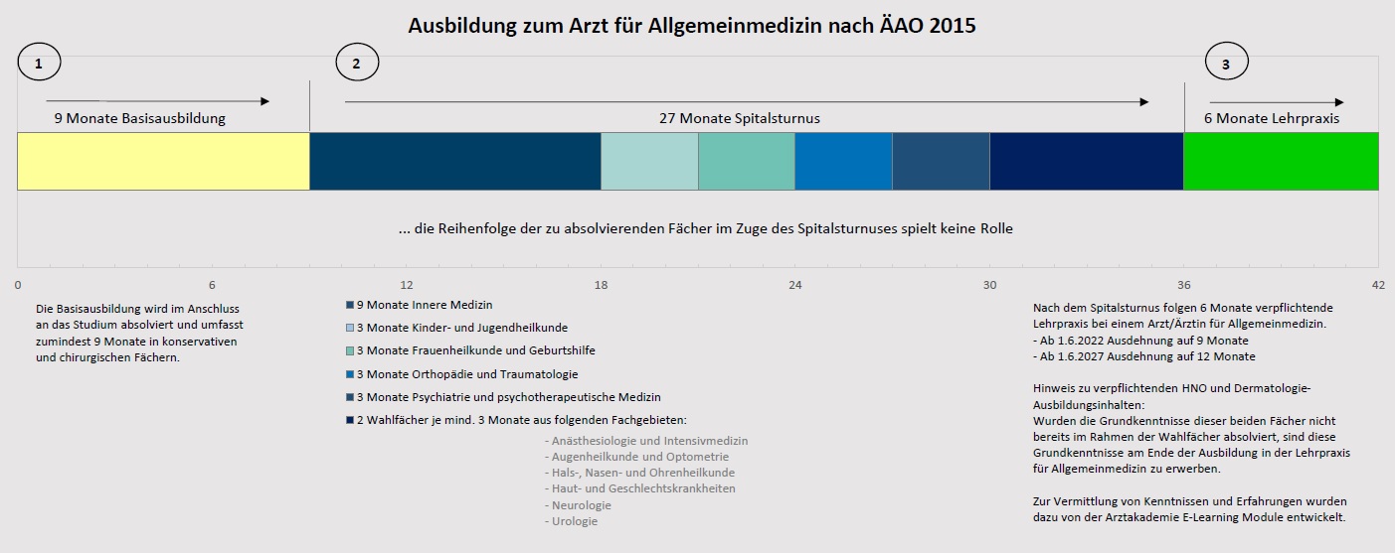Select the bright green Lehrpraxis bar segment
The height and width of the screenshot is (553, 1395).
coord(1281,161)
